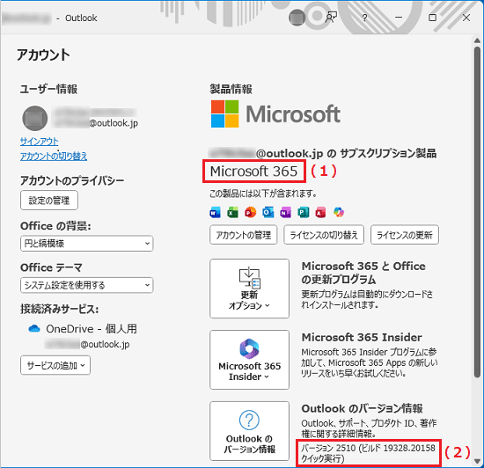Minimize the Outlook window
Viewport: 484px width, 468px height.
399,18
